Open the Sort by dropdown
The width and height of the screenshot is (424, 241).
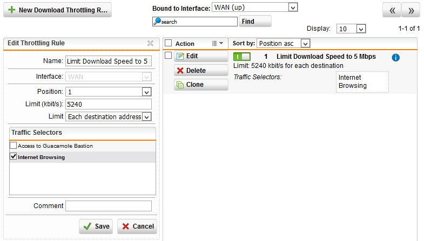(x=283, y=43)
